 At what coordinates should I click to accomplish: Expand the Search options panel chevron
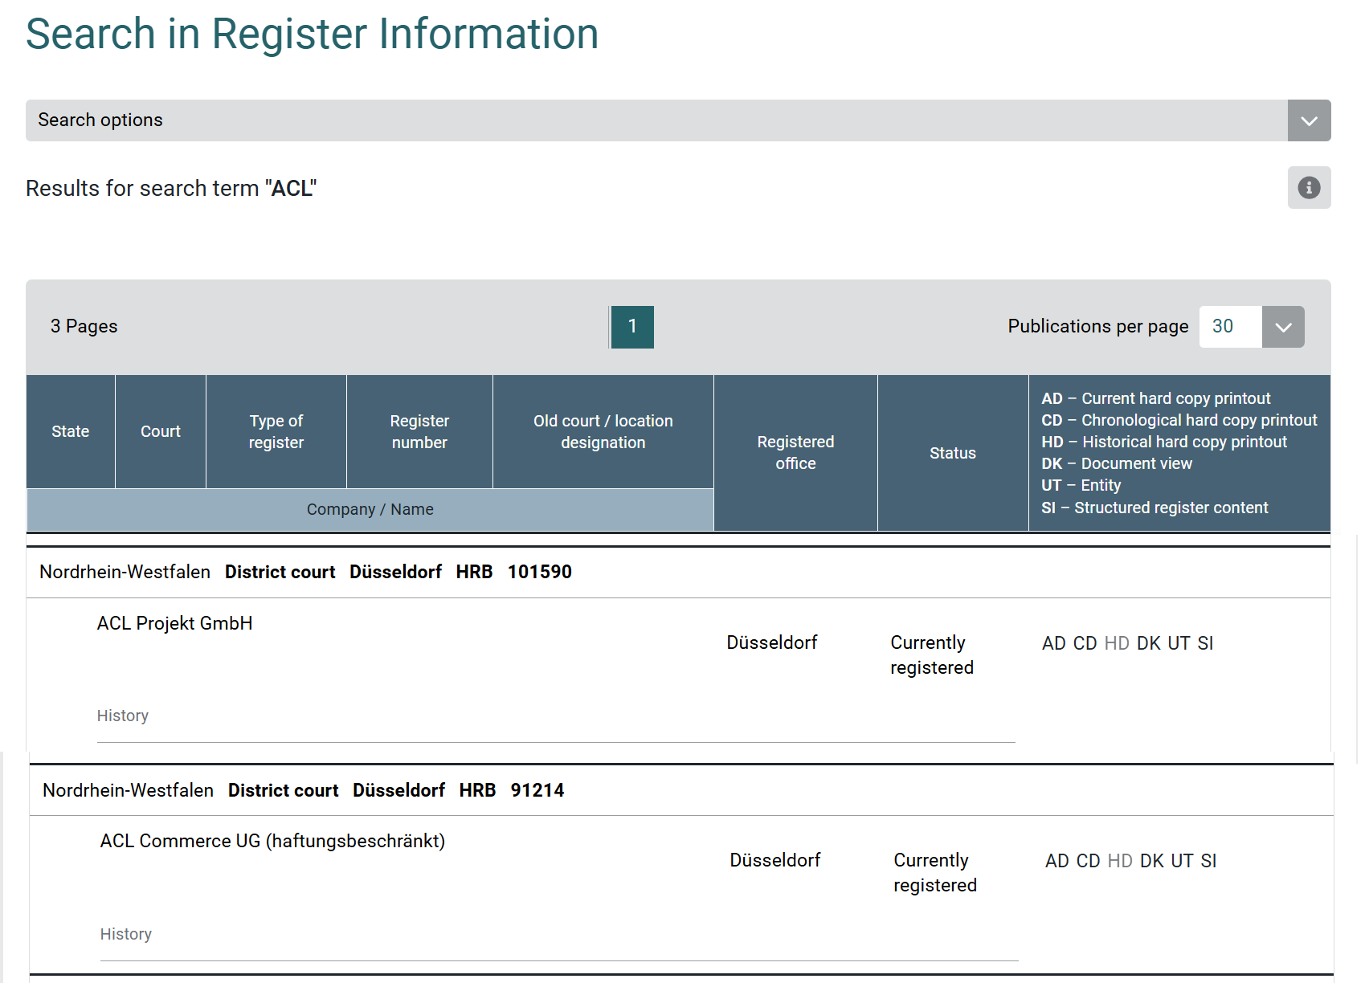pos(1309,120)
